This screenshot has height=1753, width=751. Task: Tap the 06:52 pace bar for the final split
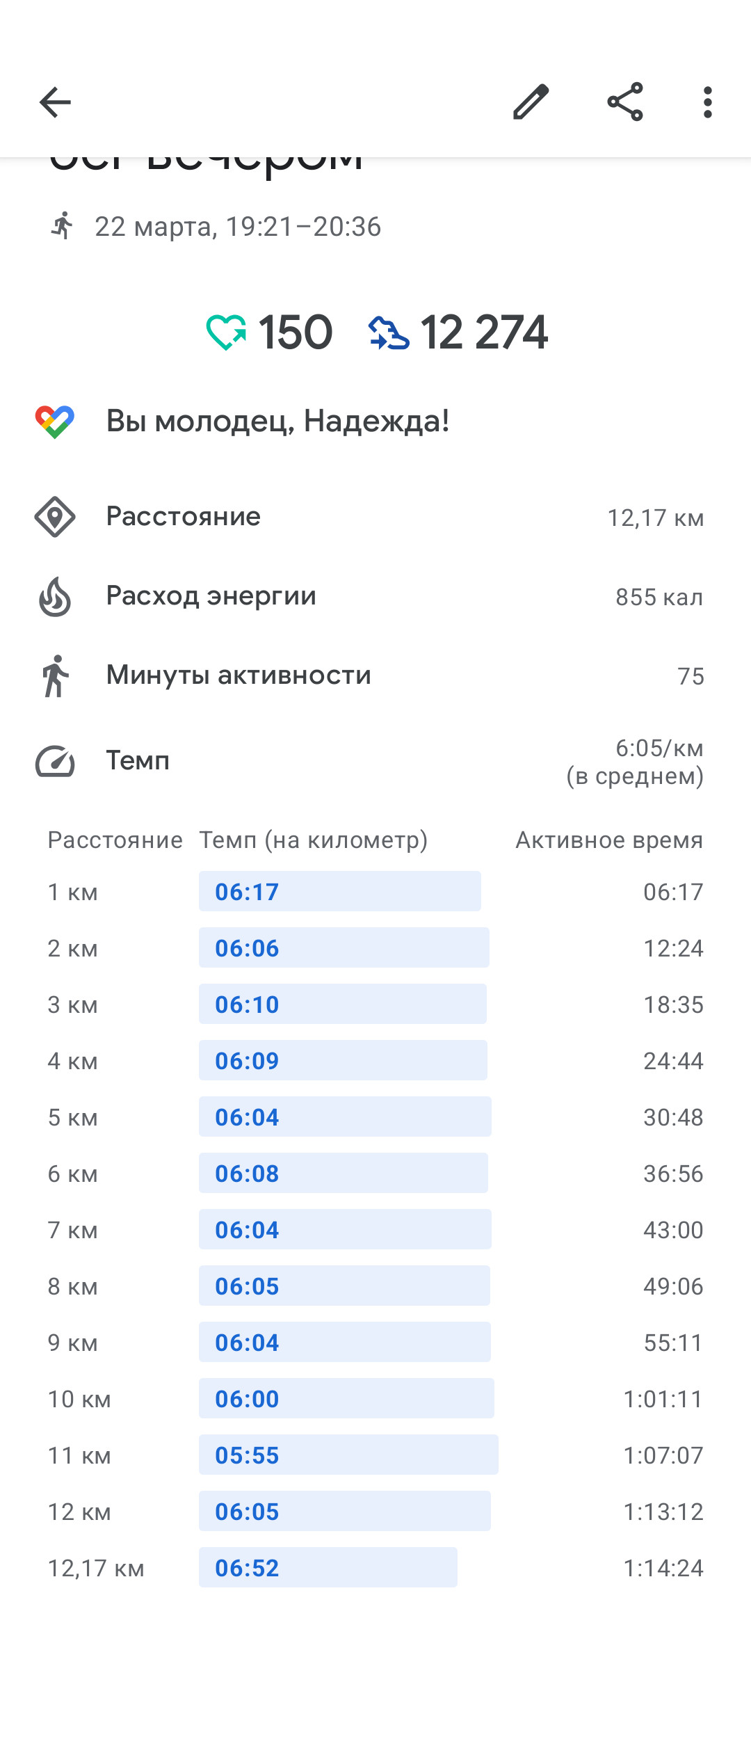coord(328,1567)
